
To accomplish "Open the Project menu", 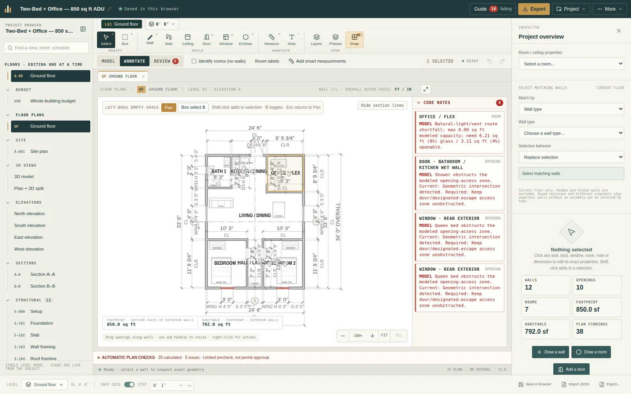I will click(x=571, y=9).
